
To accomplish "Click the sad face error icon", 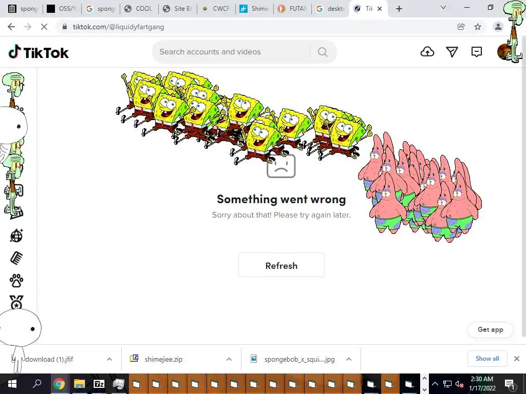I will point(281,167).
